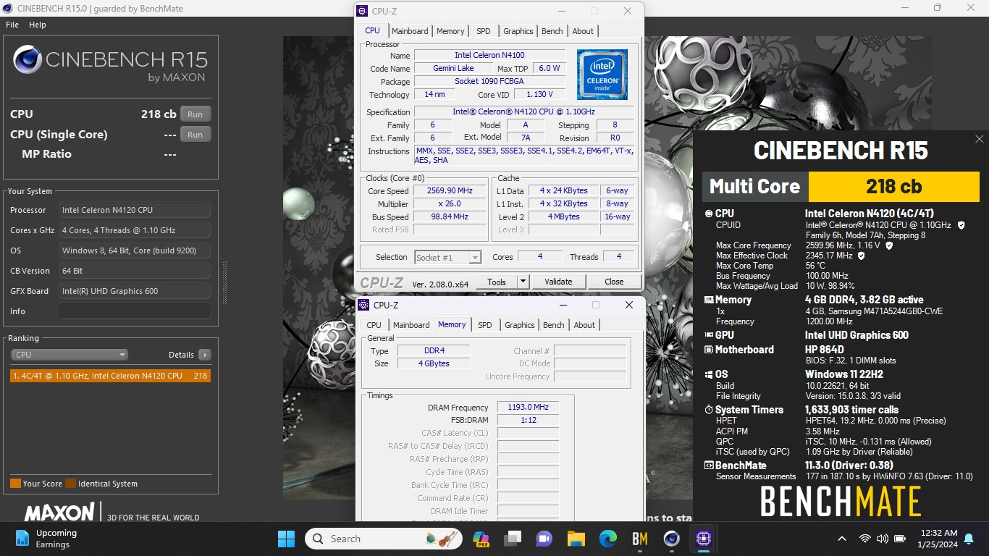Click the Validate button in CPU-Z
Viewport: 989px width, 556px height.
click(x=558, y=282)
